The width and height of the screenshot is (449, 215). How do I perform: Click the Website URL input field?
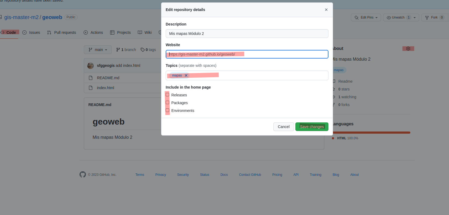click(x=247, y=54)
